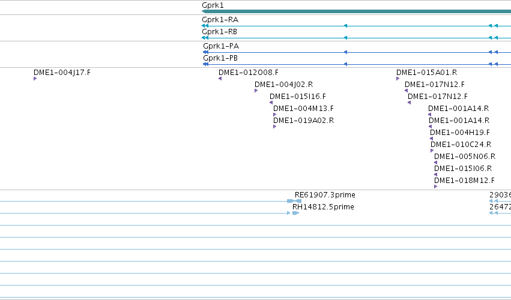The image size is (511, 300).
Task: Select the teal Gprk1 gene bar
Action: click(357, 11)
